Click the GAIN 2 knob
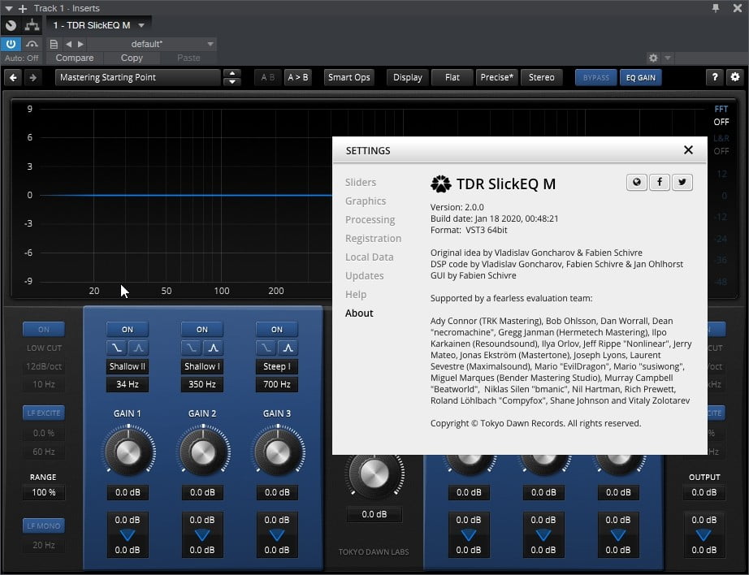 (x=203, y=452)
